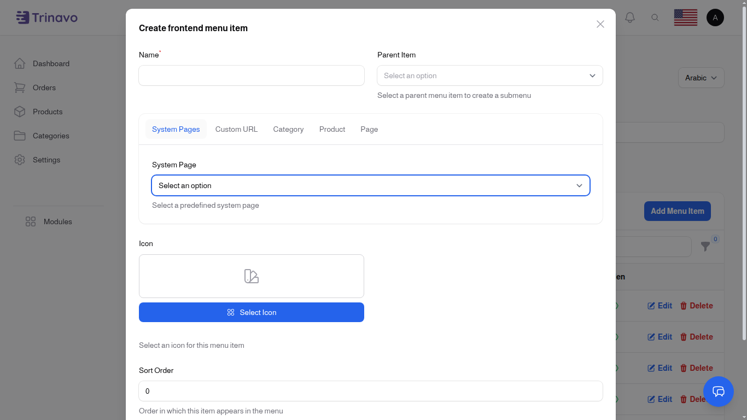The height and width of the screenshot is (420, 747).
Task: Click the user avatar in the top bar
Action: coord(715,17)
